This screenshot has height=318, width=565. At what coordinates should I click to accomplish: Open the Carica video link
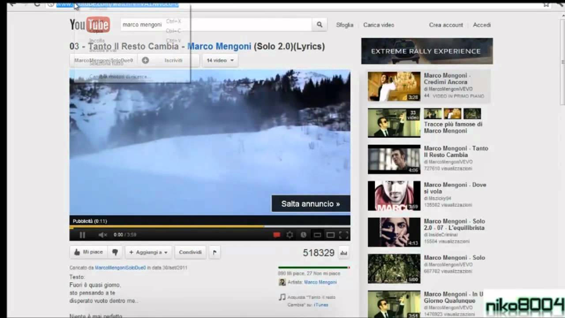[379, 25]
